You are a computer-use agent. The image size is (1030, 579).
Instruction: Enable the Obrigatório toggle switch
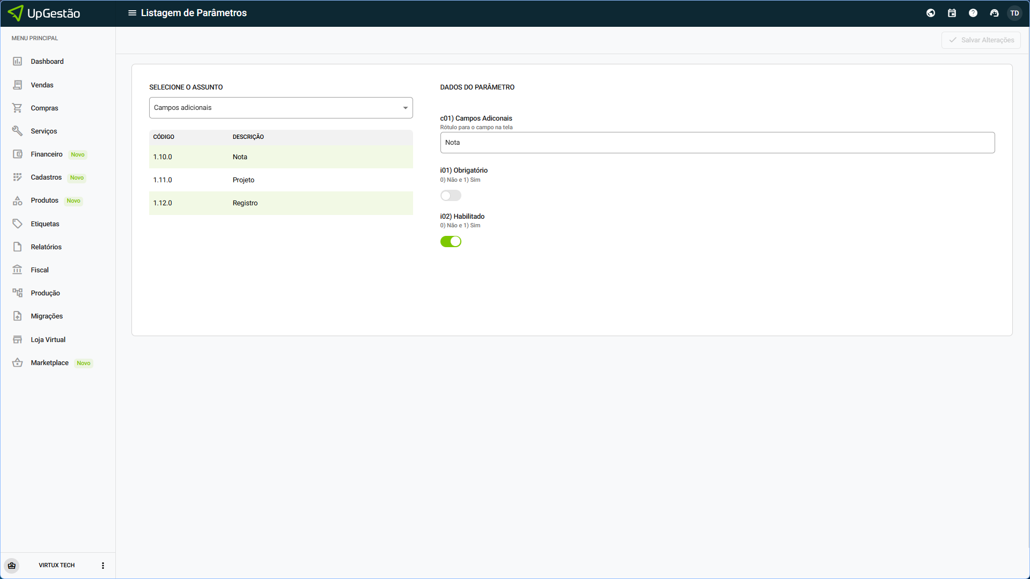click(x=450, y=196)
